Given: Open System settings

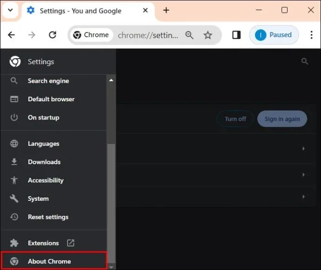Looking at the screenshot, I should click(x=53, y=198).
